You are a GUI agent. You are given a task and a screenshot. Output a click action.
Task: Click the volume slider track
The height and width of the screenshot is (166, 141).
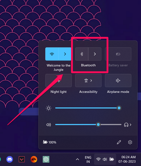click(88, 124)
